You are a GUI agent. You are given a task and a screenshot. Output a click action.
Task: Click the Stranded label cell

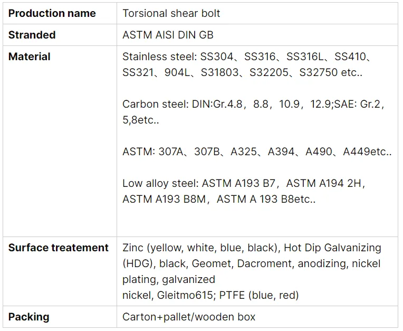pyautogui.click(x=32, y=35)
